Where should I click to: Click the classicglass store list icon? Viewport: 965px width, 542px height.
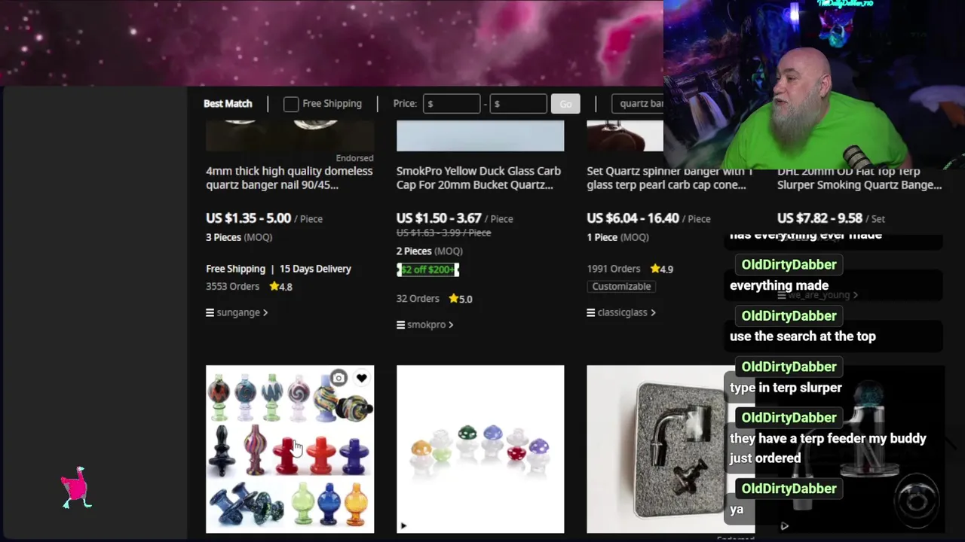[591, 312]
